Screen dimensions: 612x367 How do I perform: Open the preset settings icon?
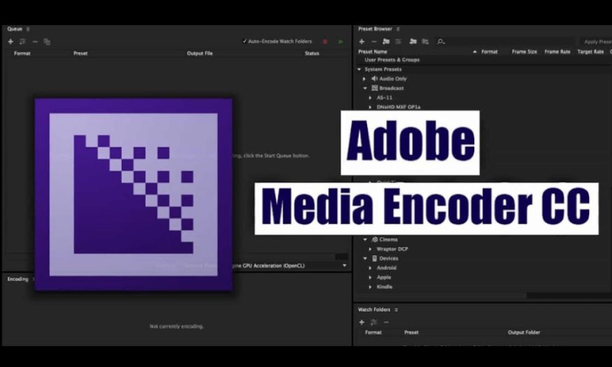398,41
